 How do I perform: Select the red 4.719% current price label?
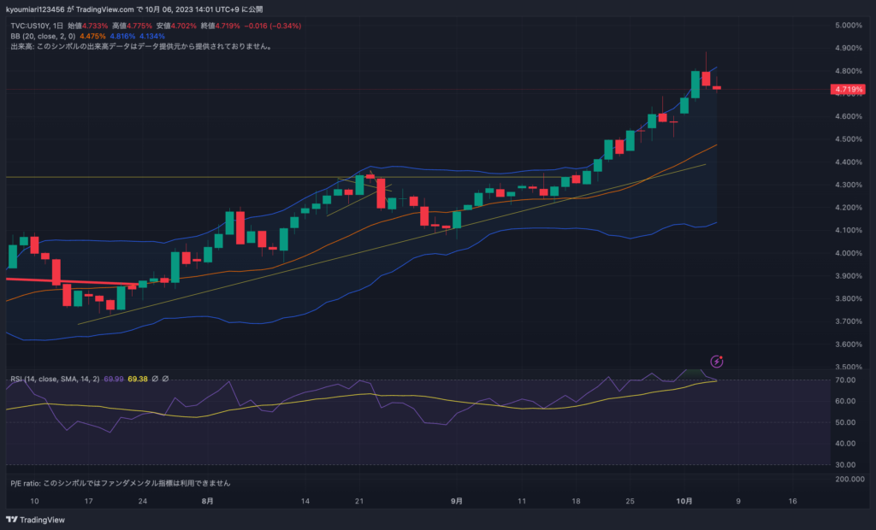(x=848, y=90)
